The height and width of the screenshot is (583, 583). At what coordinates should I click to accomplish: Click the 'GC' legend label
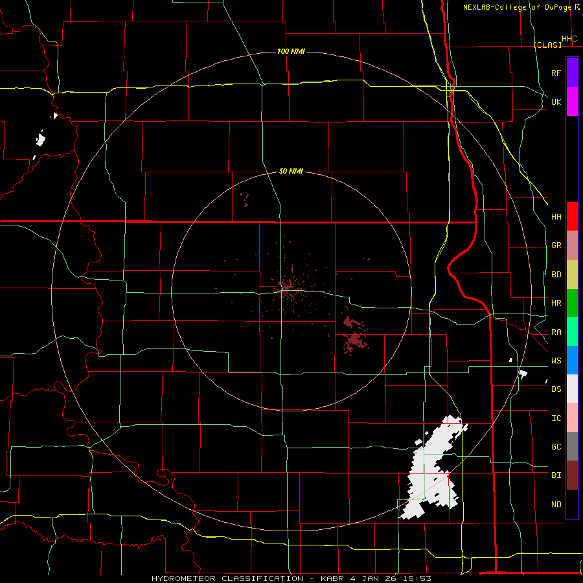[x=556, y=447]
